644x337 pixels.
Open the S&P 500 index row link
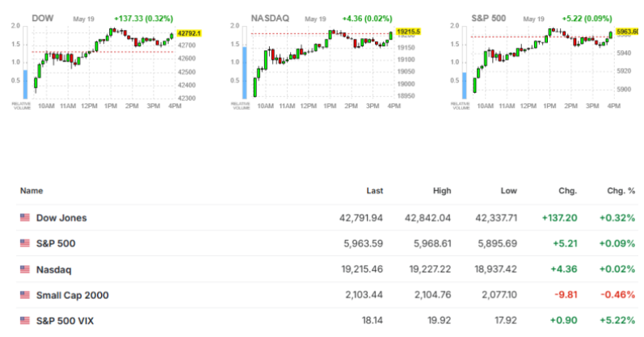56,243
